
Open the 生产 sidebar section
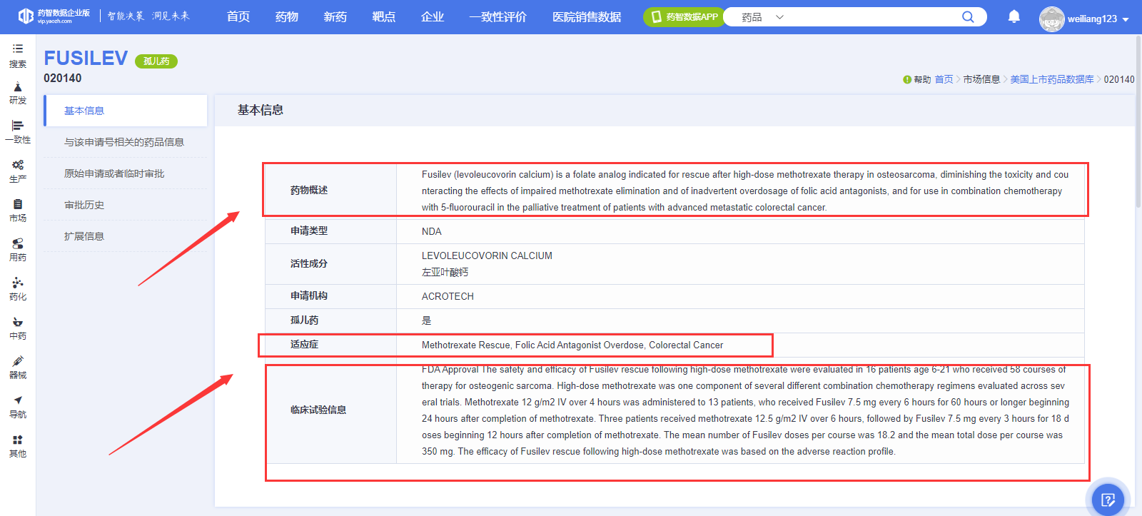18,171
